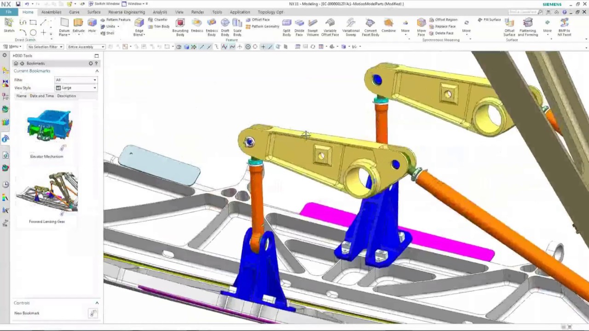Sort bookmarks by the Name column
Screen dimensions: 589x331
22,96
